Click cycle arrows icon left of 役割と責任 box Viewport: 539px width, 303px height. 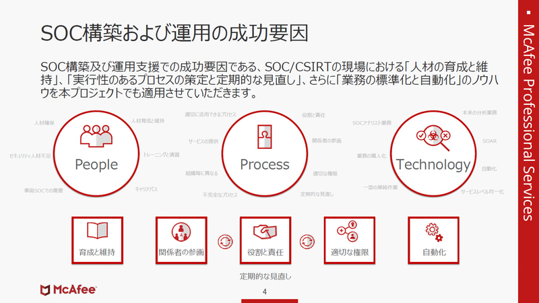[225, 242]
